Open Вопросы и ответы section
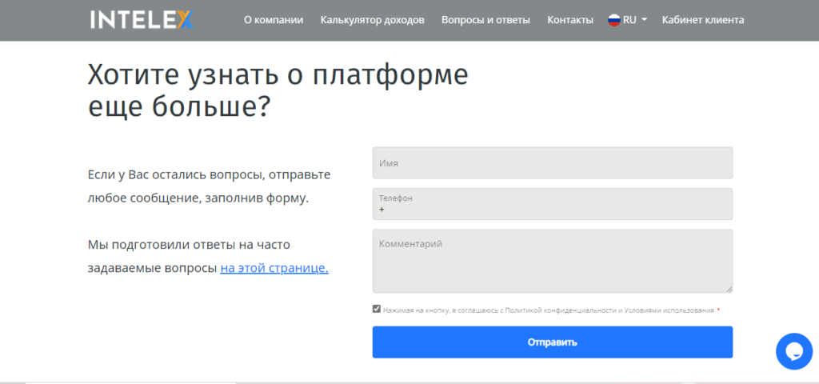This screenshot has height=384, width=819. (x=485, y=20)
